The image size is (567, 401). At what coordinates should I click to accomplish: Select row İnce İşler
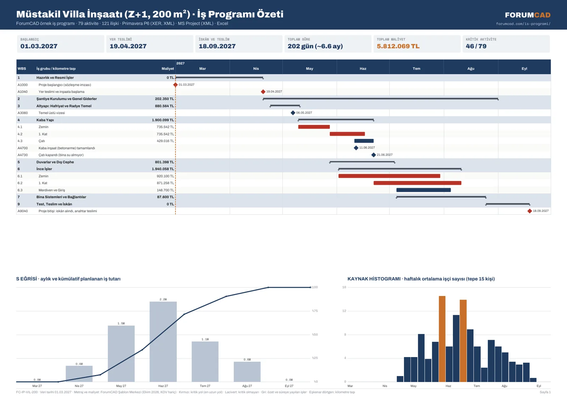point(283,169)
